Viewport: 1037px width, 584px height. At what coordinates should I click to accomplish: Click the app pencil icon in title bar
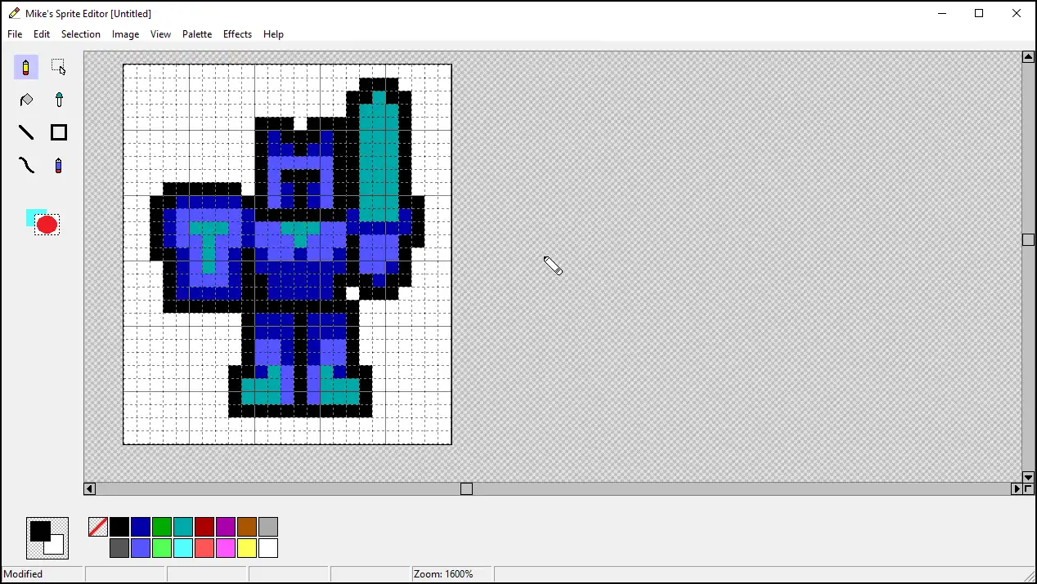tap(14, 13)
